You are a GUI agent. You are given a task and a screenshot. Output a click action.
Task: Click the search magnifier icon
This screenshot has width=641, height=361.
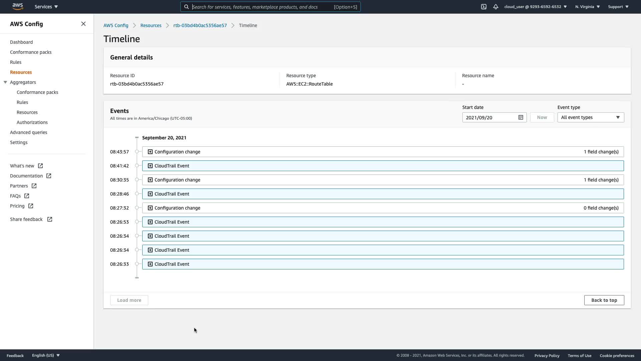pyautogui.click(x=187, y=7)
